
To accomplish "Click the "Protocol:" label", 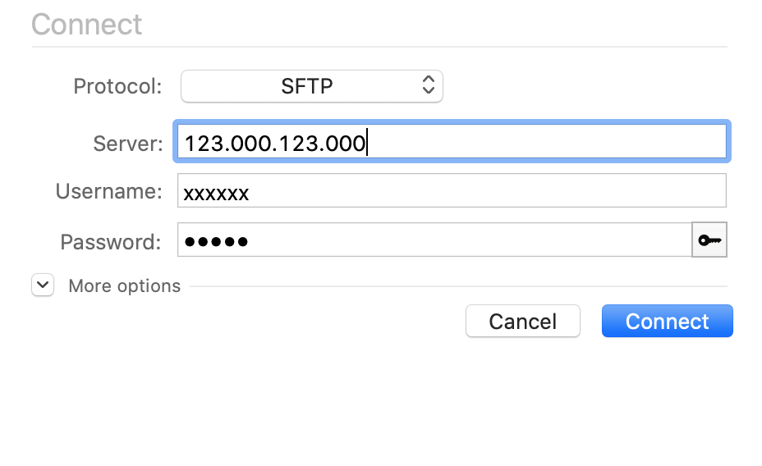I will pyautogui.click(x=118, y=86).
